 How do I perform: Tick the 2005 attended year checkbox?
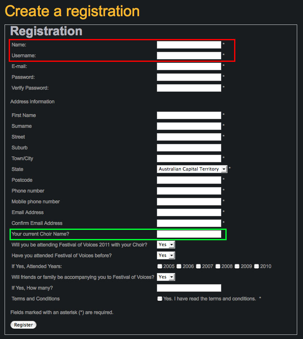(160, 266)
